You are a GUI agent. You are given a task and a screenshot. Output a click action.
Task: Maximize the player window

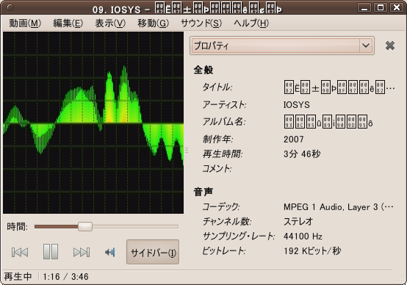(381, 7)
